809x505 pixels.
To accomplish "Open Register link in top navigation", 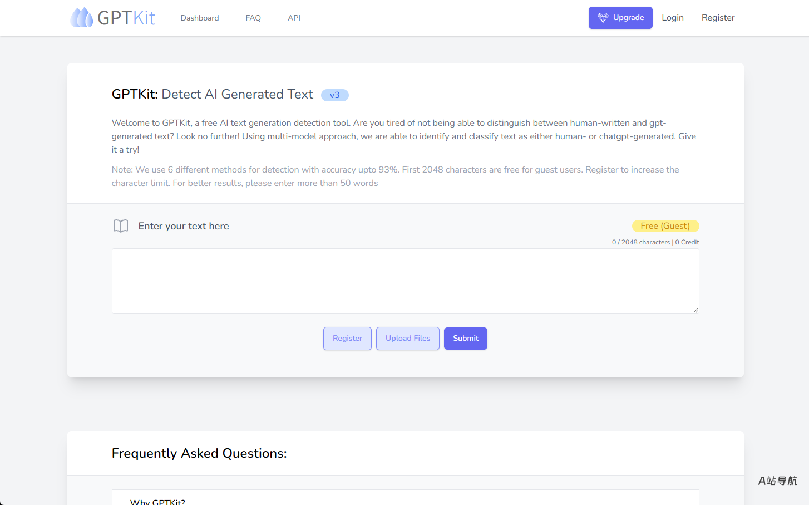I will [x=718, y=18].
